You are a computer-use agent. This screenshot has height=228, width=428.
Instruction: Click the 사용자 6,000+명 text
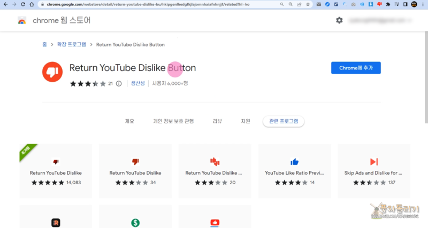click(170, 83)
